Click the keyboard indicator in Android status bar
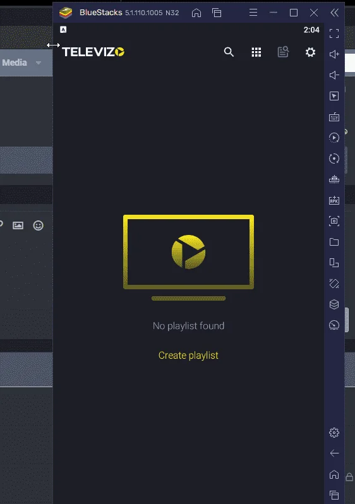 pos(63,30)
